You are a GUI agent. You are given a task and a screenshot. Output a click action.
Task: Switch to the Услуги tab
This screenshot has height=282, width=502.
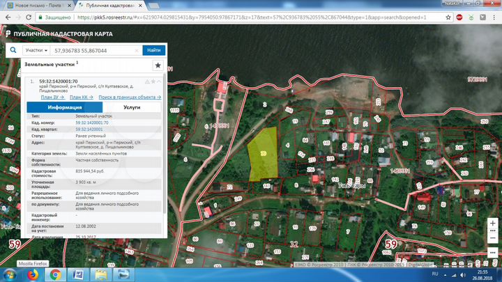click(x=132, y=108)
